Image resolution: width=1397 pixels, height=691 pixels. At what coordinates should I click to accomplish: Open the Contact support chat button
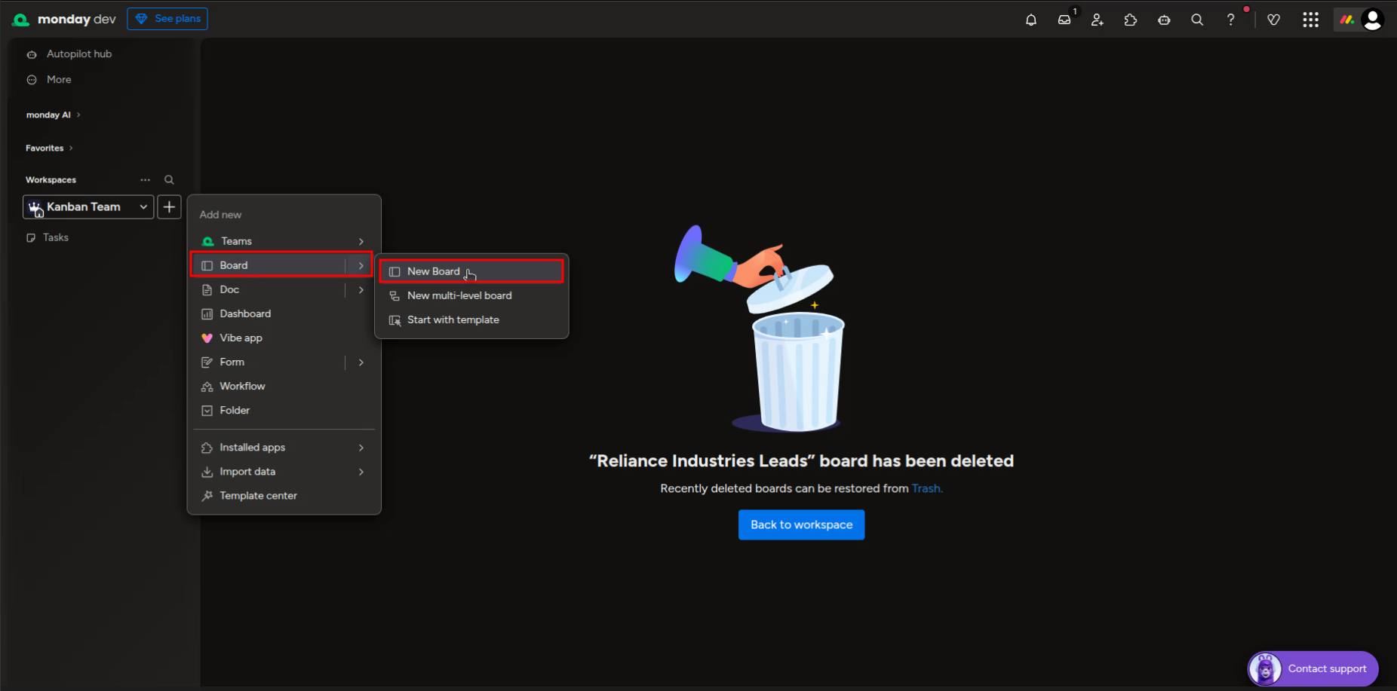pos(1313,668)
